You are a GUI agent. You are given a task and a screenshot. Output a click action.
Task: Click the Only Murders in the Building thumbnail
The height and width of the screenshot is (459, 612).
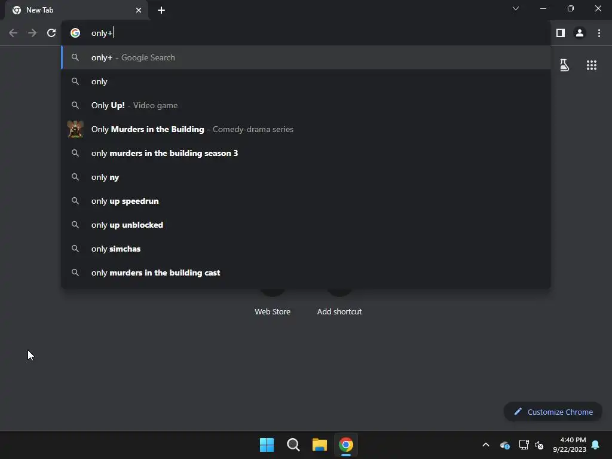click(x=75, y=129)
